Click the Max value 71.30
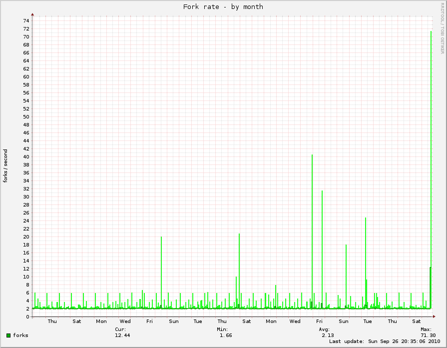 (x=428, y=335)
